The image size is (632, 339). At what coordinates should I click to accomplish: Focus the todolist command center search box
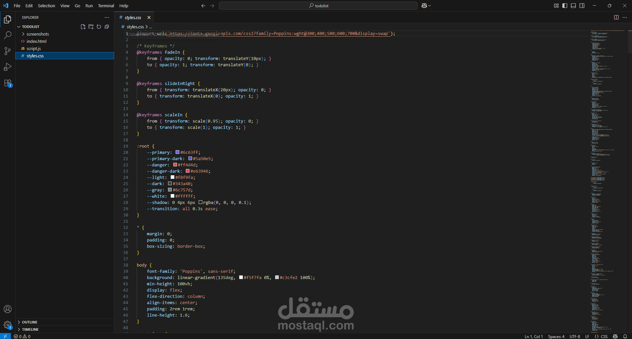[x=318, y=6]
